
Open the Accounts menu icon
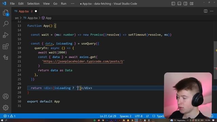(5, 96)
